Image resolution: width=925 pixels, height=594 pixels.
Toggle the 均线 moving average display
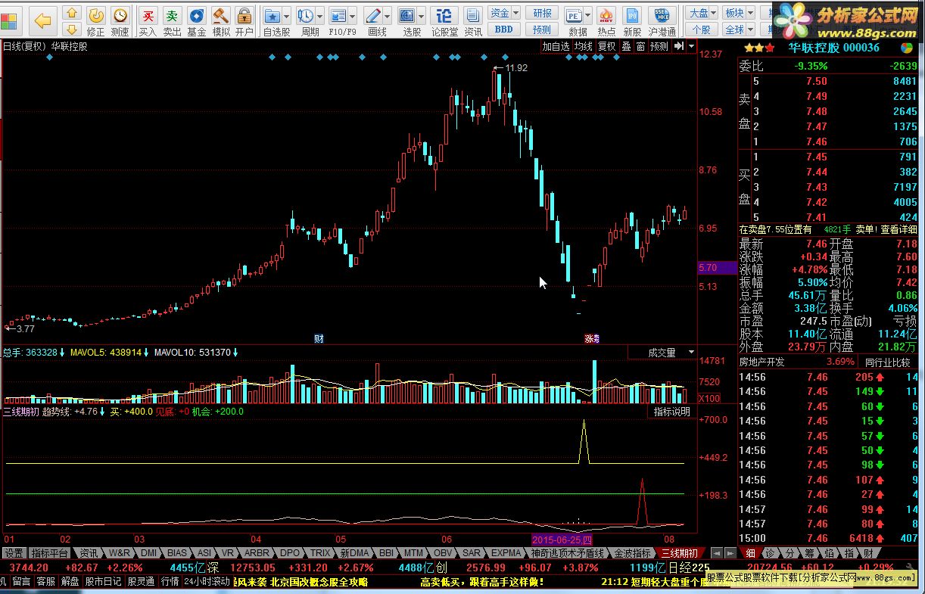[583, 46]
